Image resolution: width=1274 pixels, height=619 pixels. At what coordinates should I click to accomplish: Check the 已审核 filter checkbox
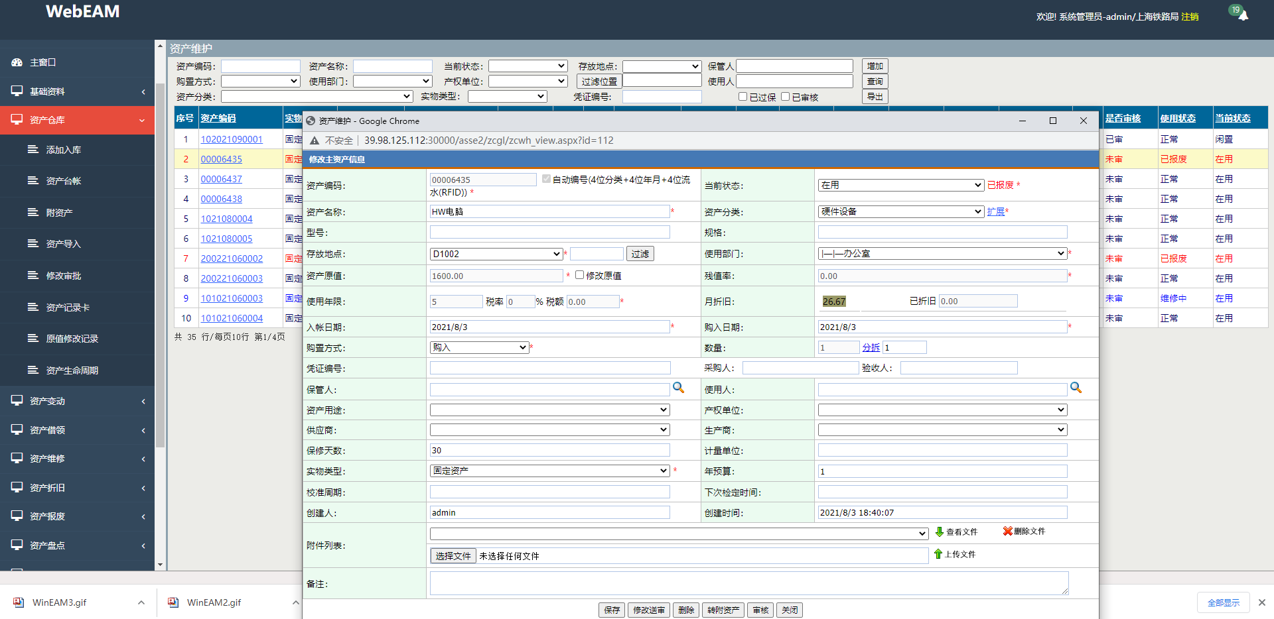[x=785, y=97]
